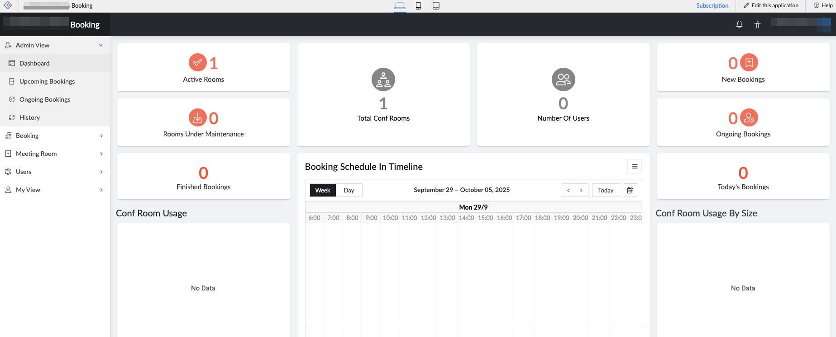Click the notification bell icon
Viewport: 836px width, 337px height.
(739, 24)
